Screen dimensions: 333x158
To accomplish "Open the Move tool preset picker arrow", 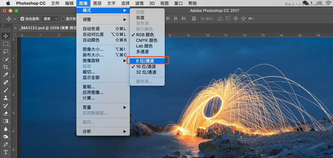I will pyautogui.click(x=15, y=19).
